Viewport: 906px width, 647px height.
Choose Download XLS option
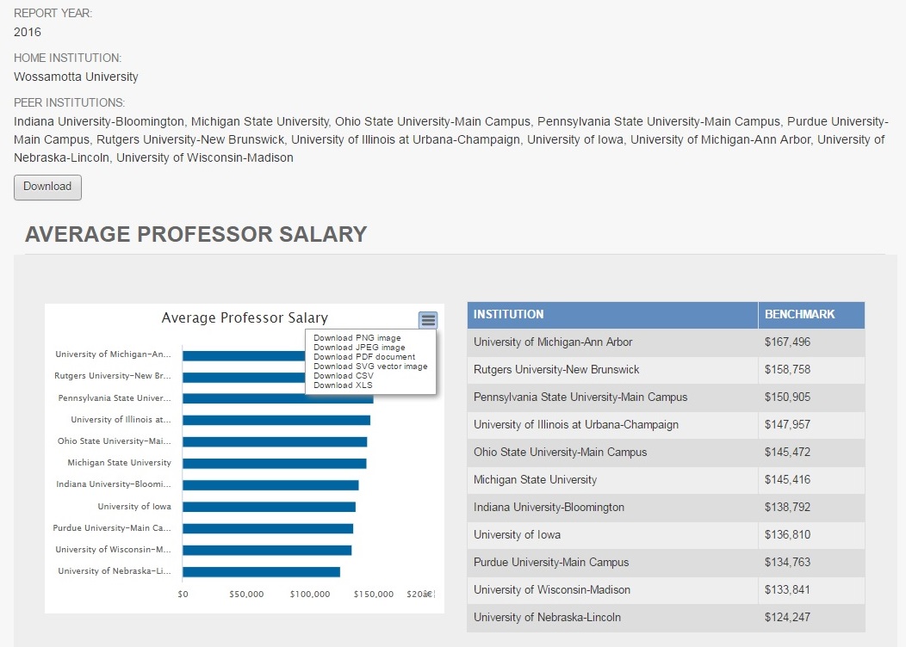(343, 385)
